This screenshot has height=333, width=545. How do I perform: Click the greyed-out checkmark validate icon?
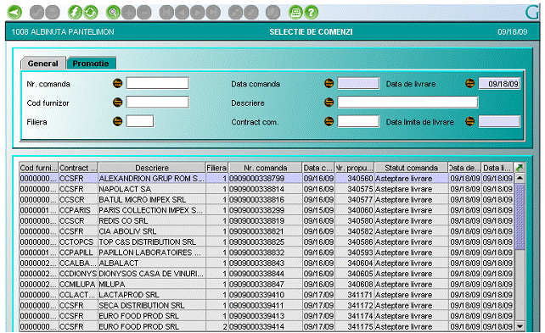(37, 13)
